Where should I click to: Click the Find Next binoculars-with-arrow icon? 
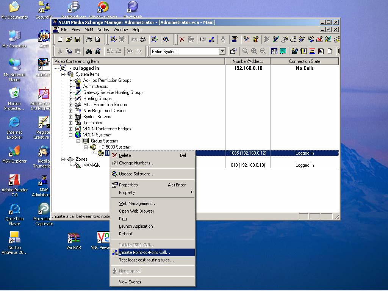[x=98, y=51]
